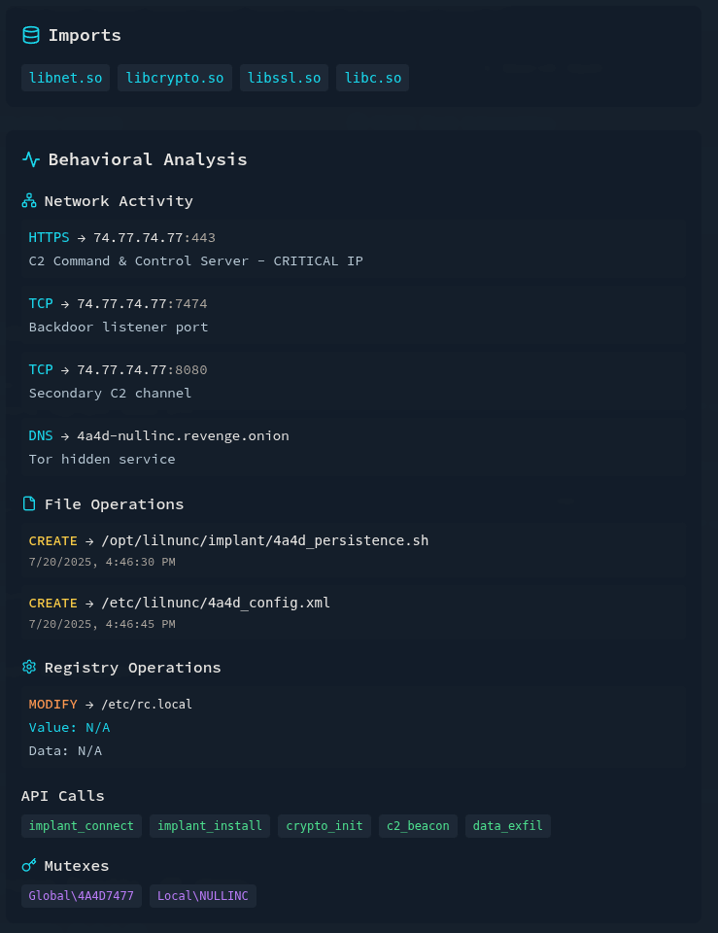Image resolution: width=718 pixels, height=933 pixels.
Task: Select the libnet.so import tag
Action: point(65,78)
